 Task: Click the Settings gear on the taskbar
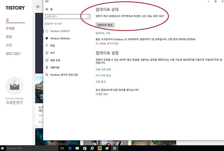click(114, 148)
